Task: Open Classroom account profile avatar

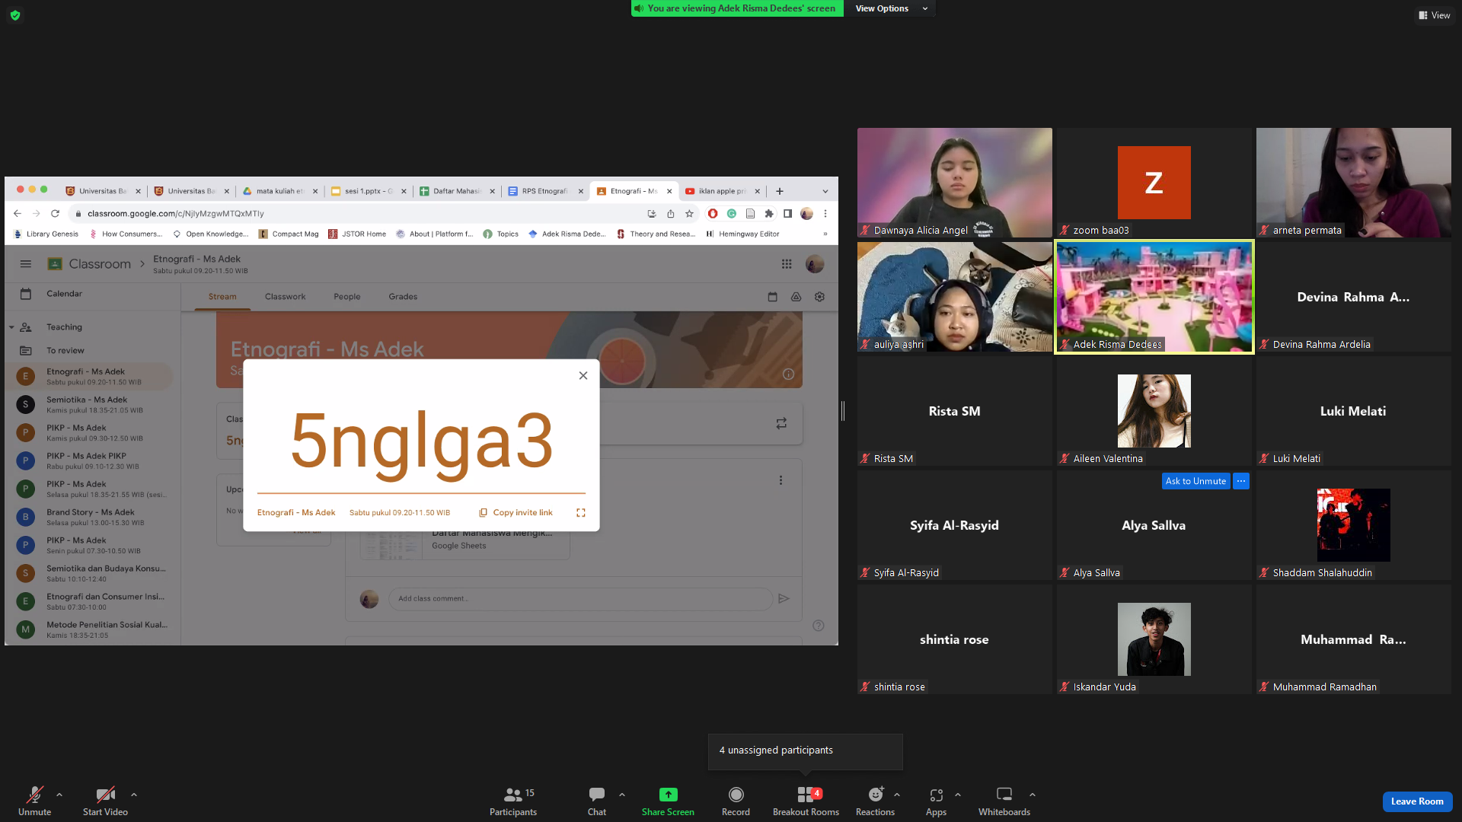Action: coord(815,264)
